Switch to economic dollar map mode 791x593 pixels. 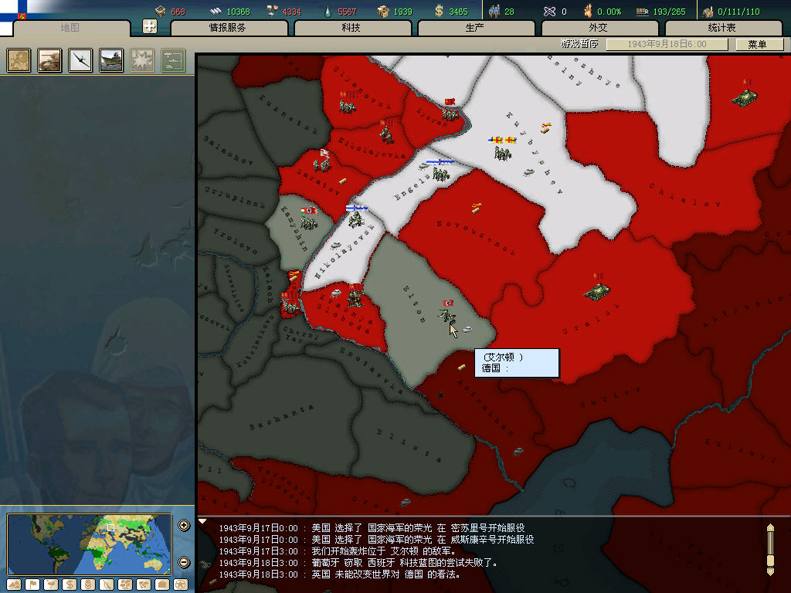70,584
